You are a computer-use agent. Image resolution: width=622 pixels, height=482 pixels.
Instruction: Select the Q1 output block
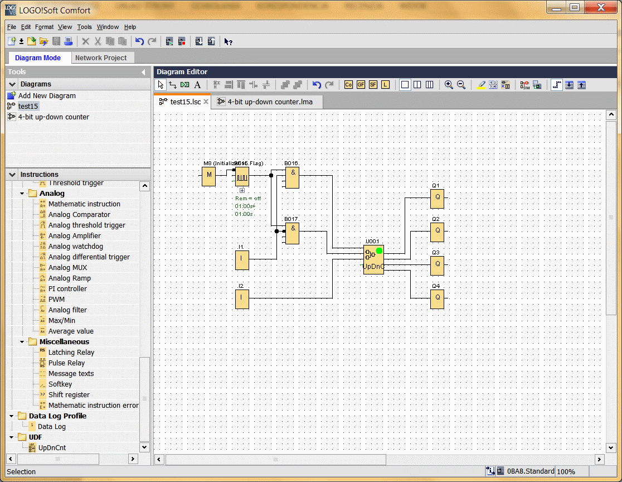pos(437,199)
